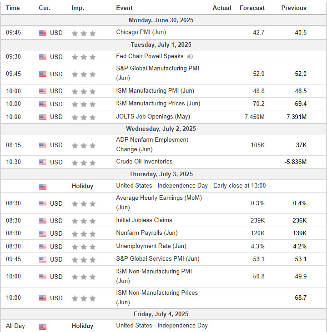Click USD in the Nonfarm Payrolls row

click(x=56, y=233)
